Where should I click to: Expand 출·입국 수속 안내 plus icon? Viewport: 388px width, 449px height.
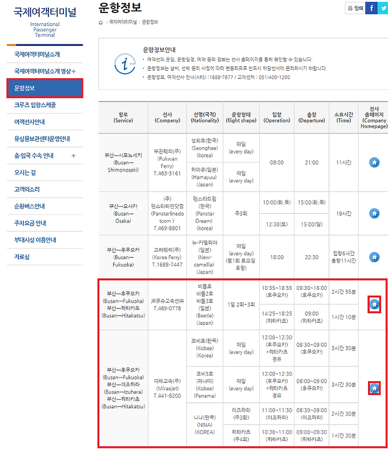[73, 156]
